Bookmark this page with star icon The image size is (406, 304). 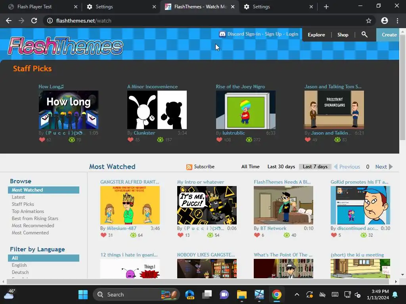(x=368, y=21)
